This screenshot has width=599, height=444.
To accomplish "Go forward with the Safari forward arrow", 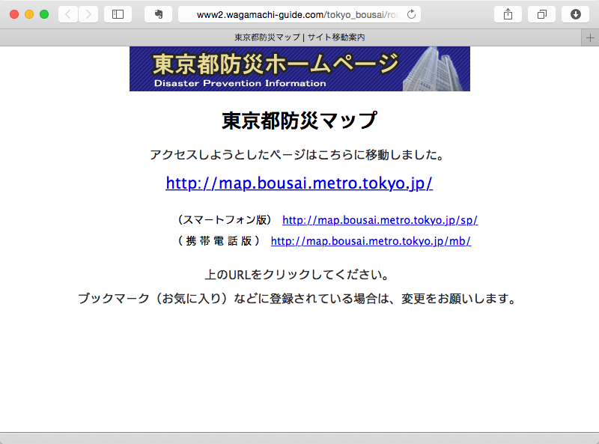I will click(88, 14).
